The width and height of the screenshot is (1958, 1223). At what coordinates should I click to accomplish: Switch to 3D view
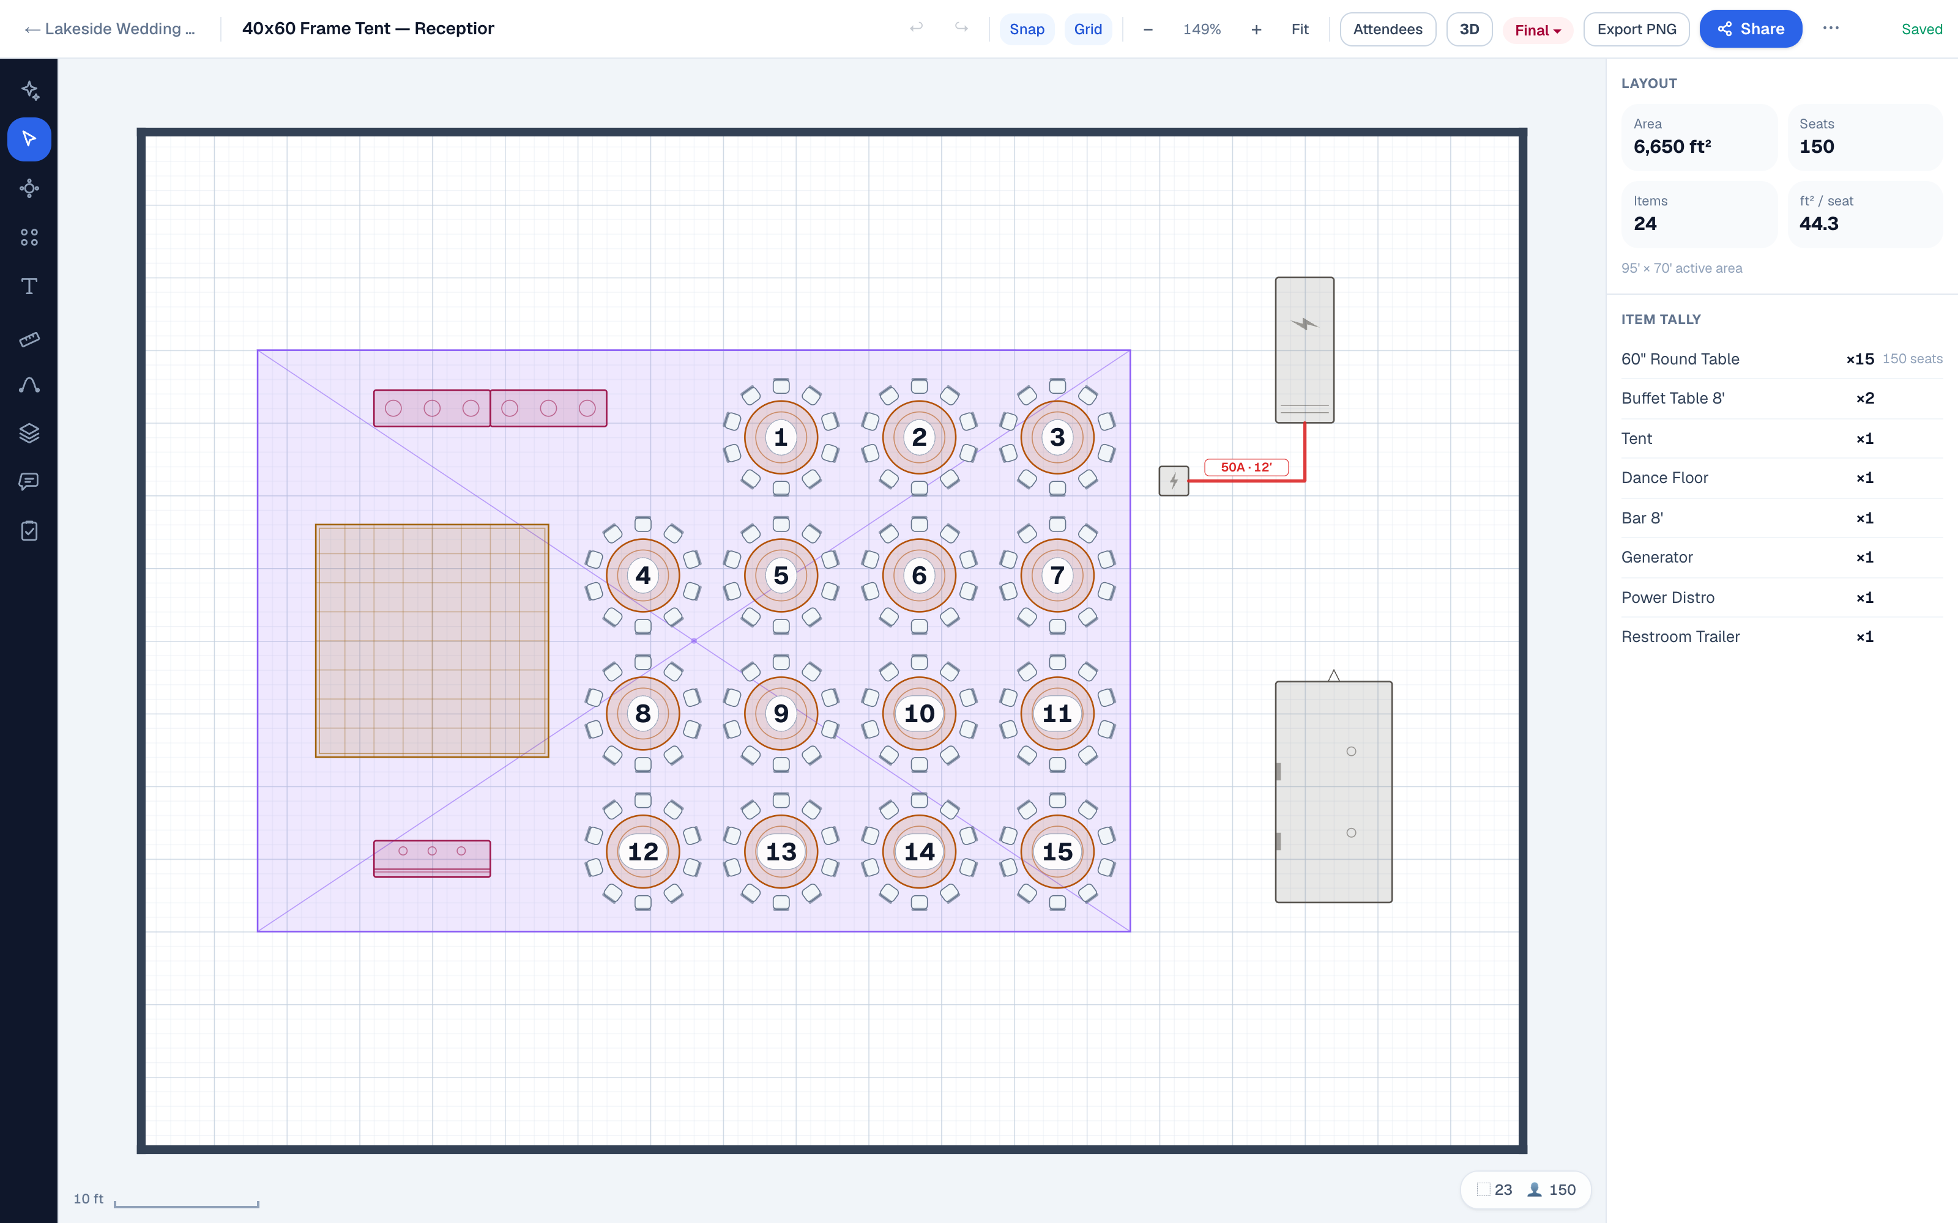[x=1468, y=29]
